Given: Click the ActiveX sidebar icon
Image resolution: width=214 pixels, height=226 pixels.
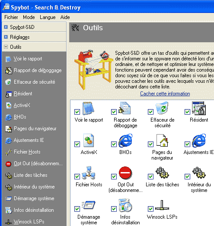Looking at the screenshot, I should [9, 106].
